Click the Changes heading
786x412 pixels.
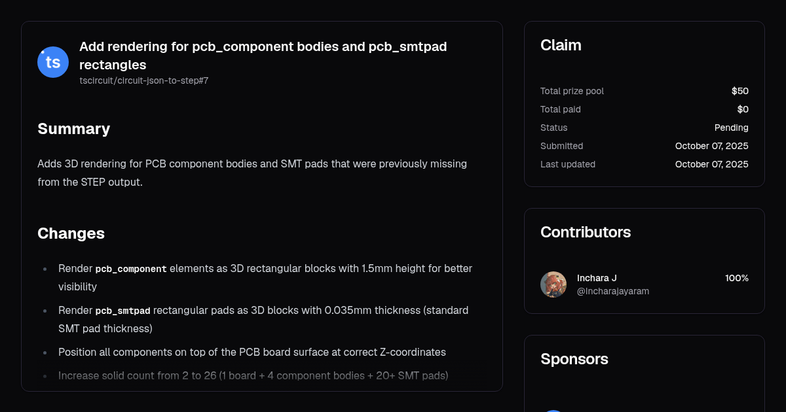tap(71, 233)
